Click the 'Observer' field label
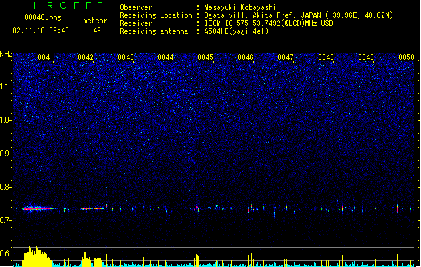The image size is (421, 267). (136, 7)
